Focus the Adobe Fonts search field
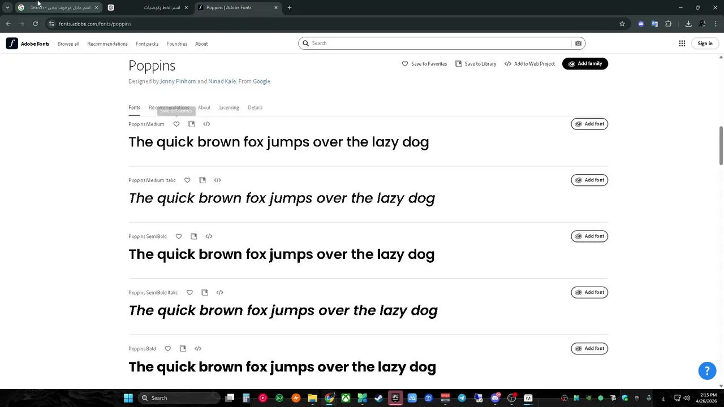724x407 pixels. [441, 43]
